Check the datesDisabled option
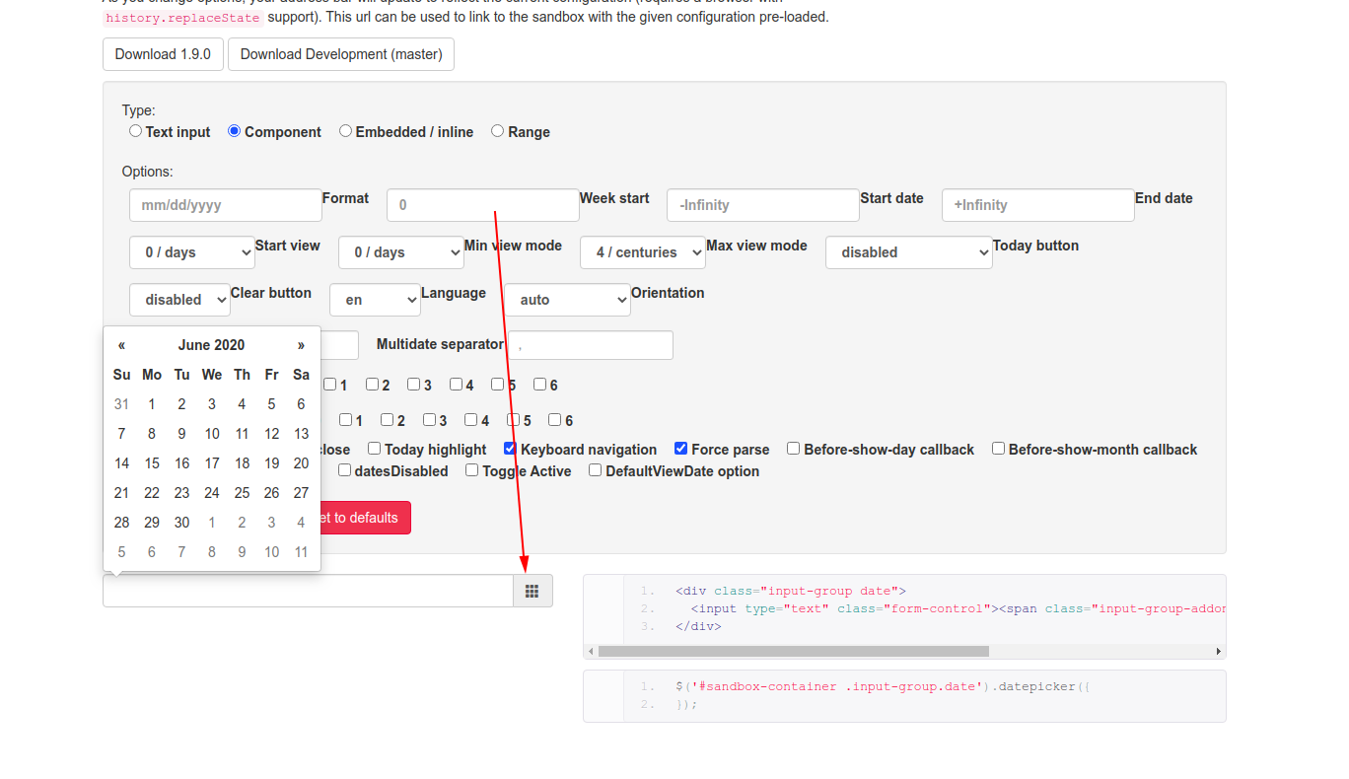This screenshot has width=1349, height=779. pos(344,470)
